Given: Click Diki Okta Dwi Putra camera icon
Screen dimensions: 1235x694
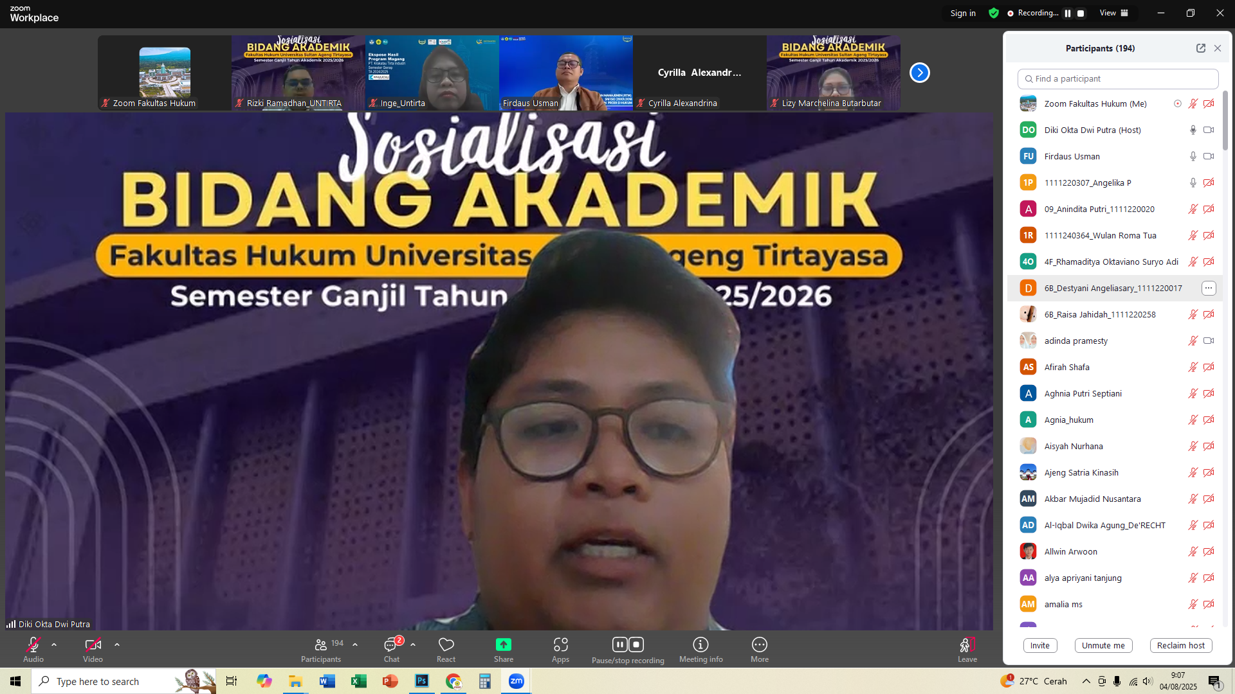Looking at the screenshot, I should click(x=1209, y=130).
